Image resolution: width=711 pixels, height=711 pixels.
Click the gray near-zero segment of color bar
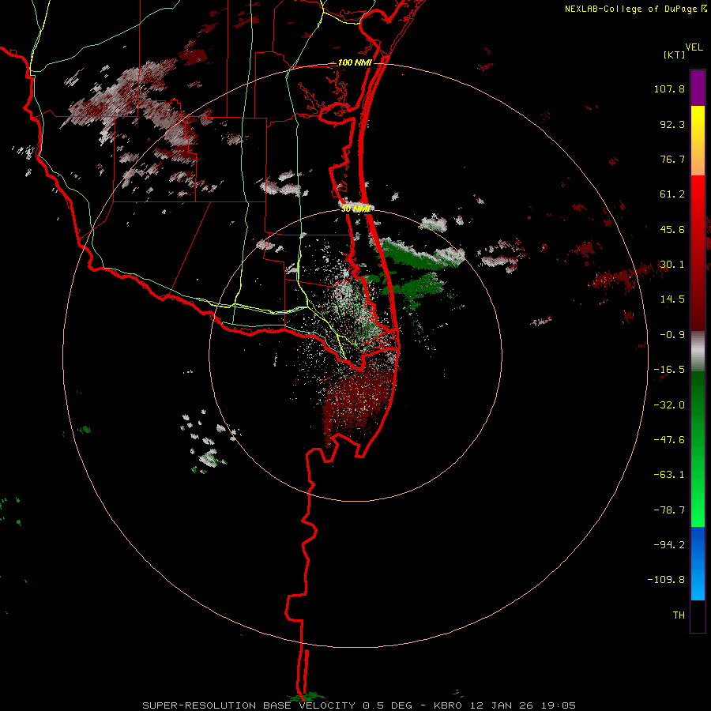coord(698,352)
